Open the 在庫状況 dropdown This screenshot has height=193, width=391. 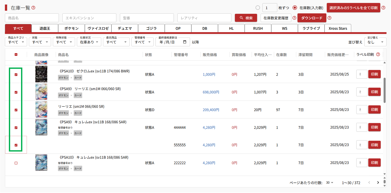click(x=89, y=42)
